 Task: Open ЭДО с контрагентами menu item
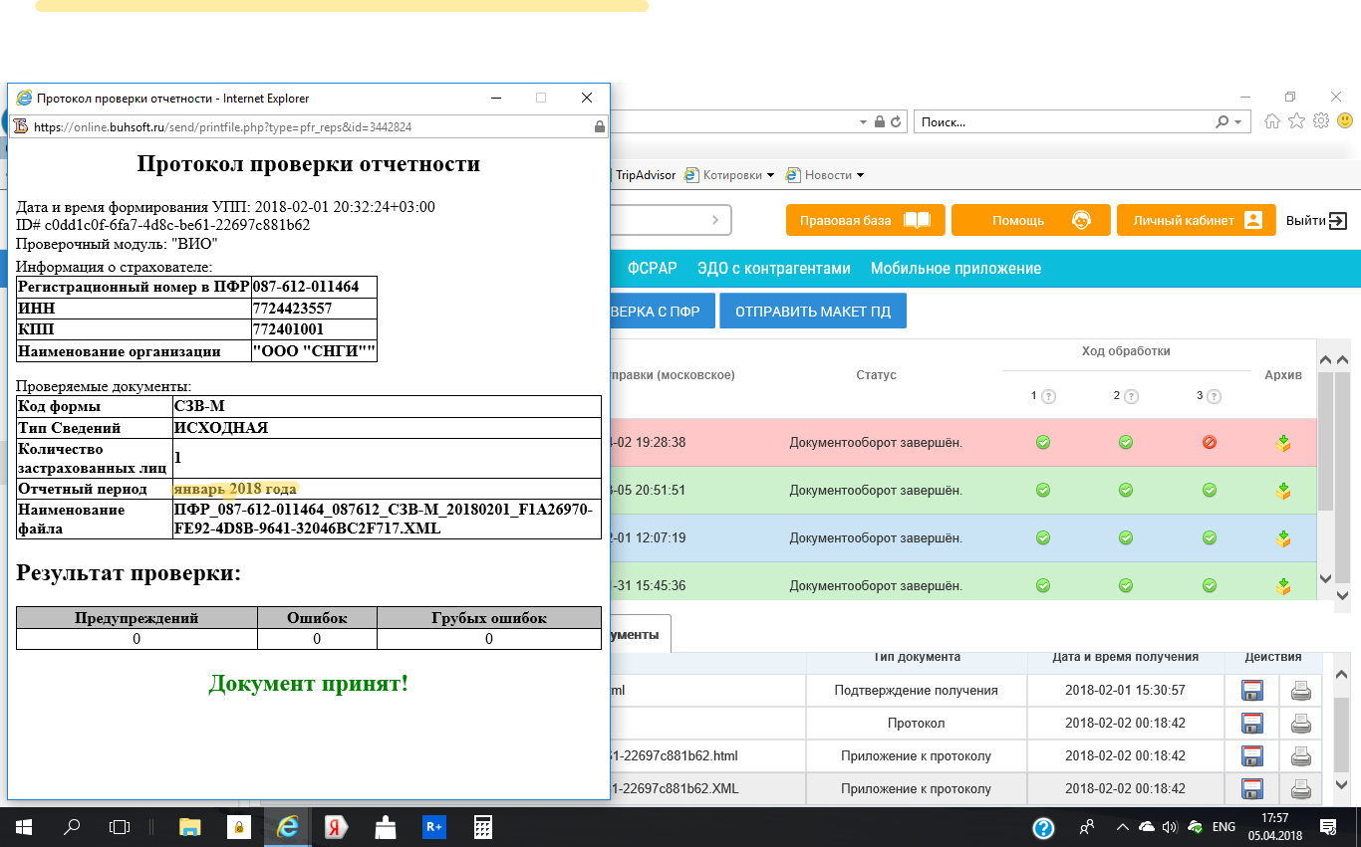tap(773, 269)
